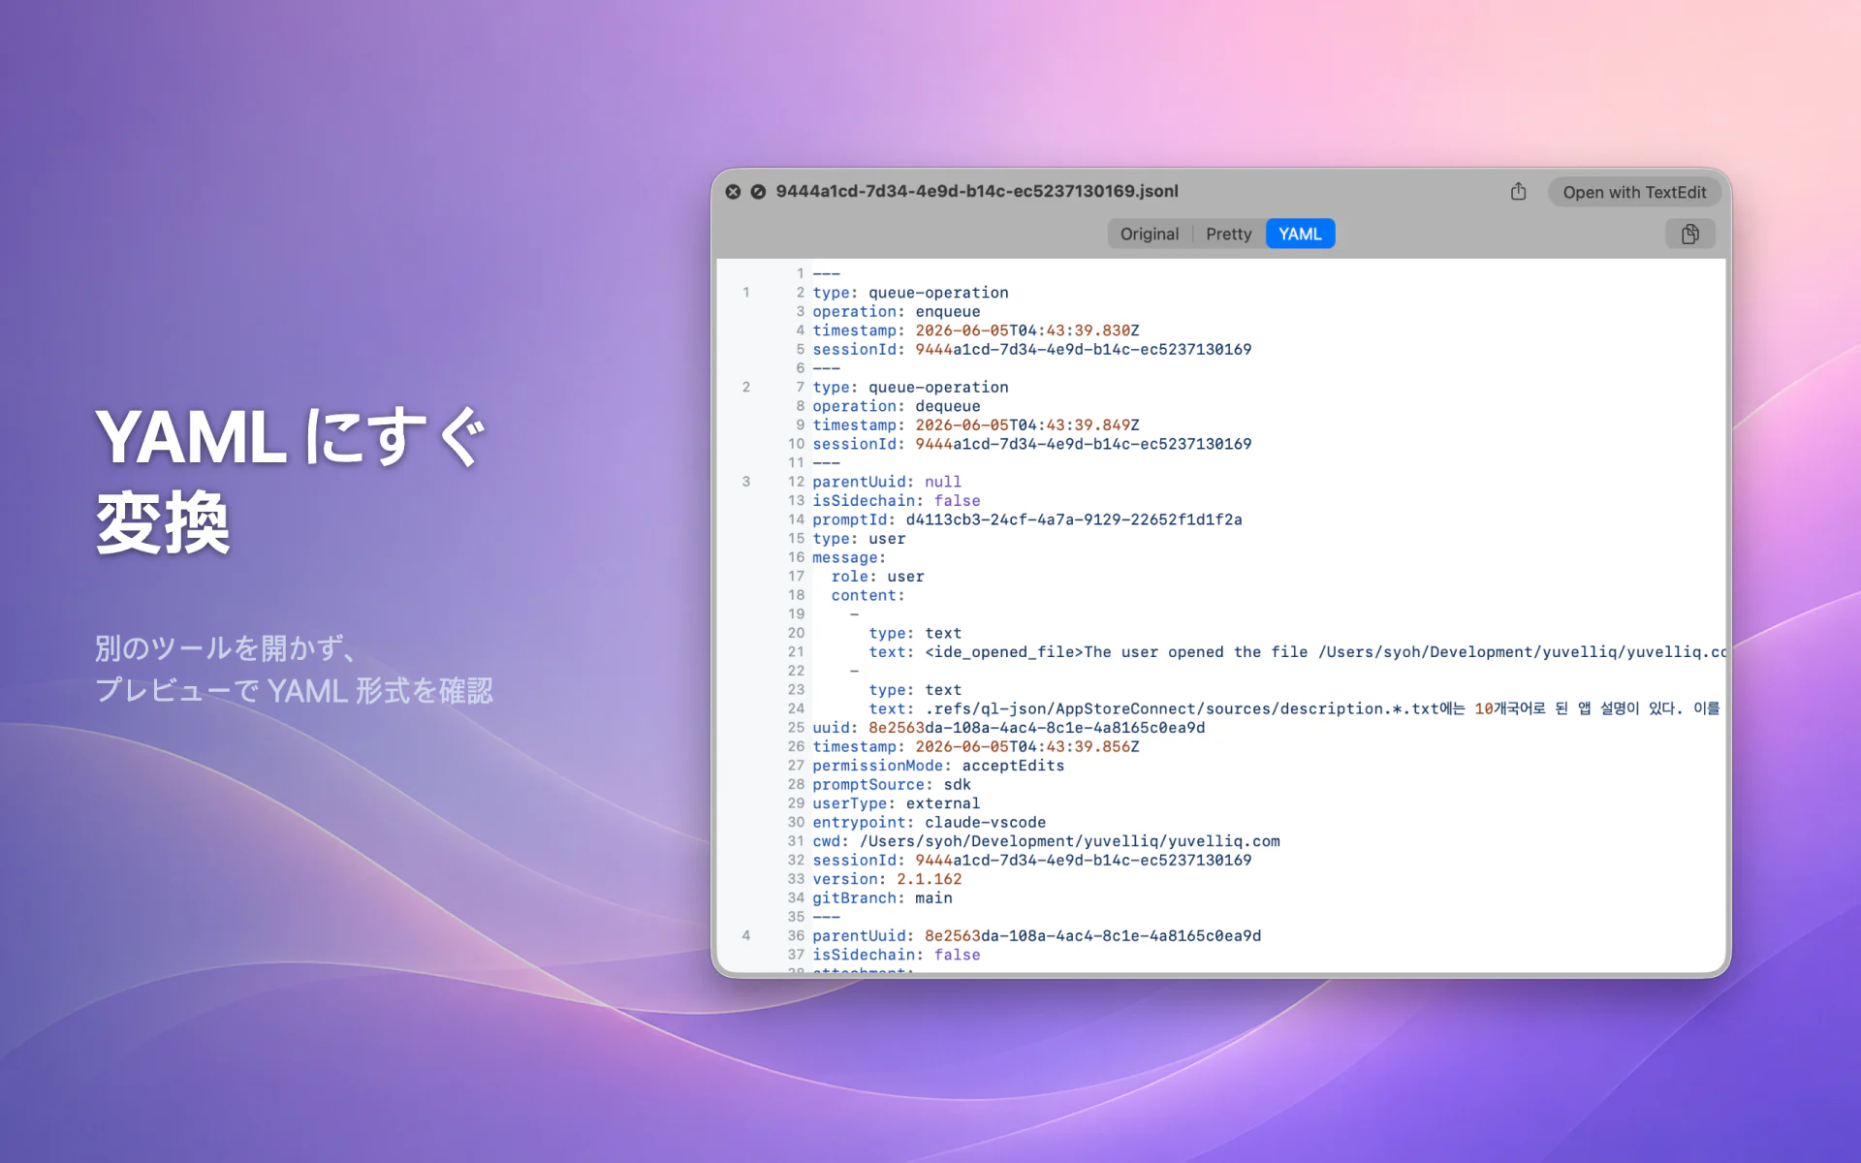Screen dimensions: 1861x1163
Task: Click promptId d4113cb3-24cf-4a7a-9129-22652f1d1f2a
Action: coord(1073,519)
